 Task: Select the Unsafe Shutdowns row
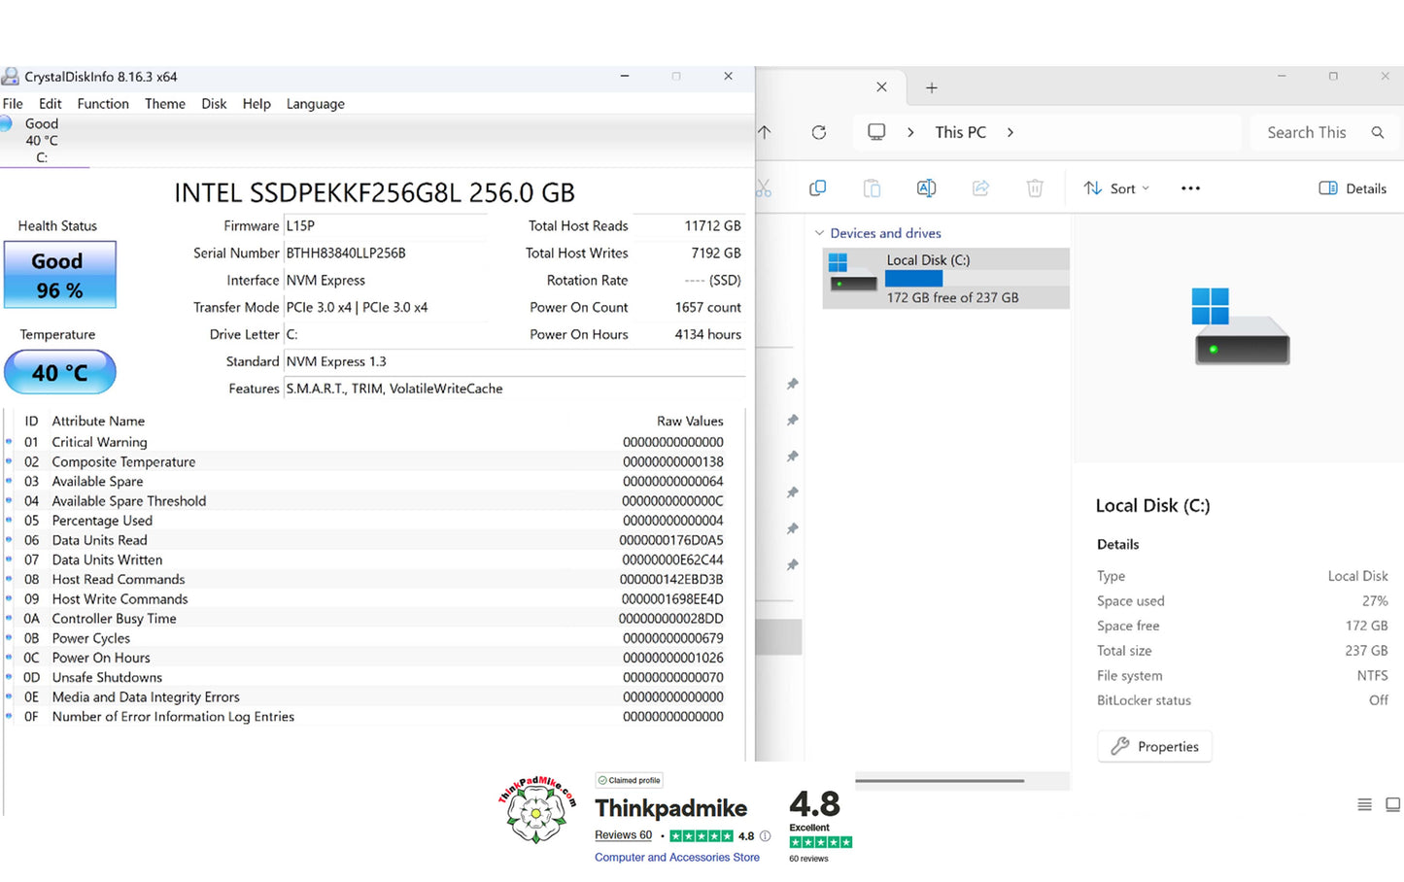pos(374,677)
